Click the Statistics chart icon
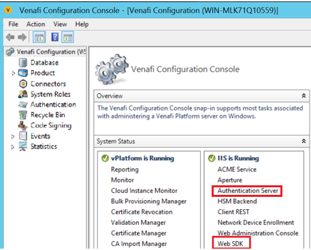311x250 pixels. click(23, 146)
